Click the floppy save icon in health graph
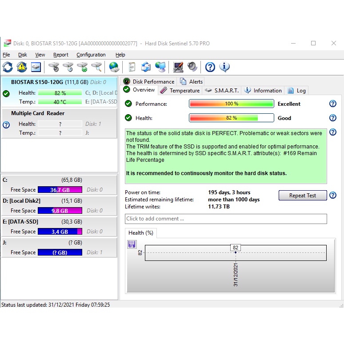Screen dimensions: 344x344 (132, 244)
